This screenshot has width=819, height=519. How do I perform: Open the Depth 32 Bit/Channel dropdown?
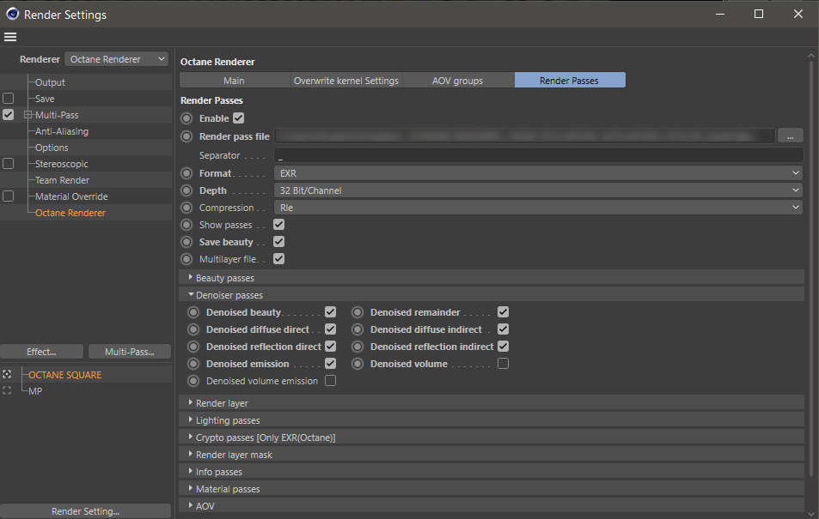pos(538,190)
